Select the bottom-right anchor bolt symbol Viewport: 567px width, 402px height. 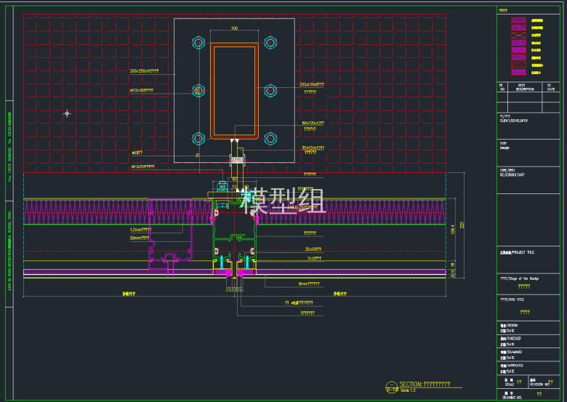271,138
